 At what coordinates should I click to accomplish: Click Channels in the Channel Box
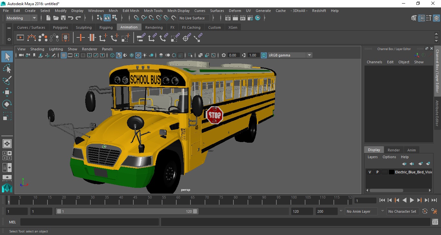tap(374, 62)
